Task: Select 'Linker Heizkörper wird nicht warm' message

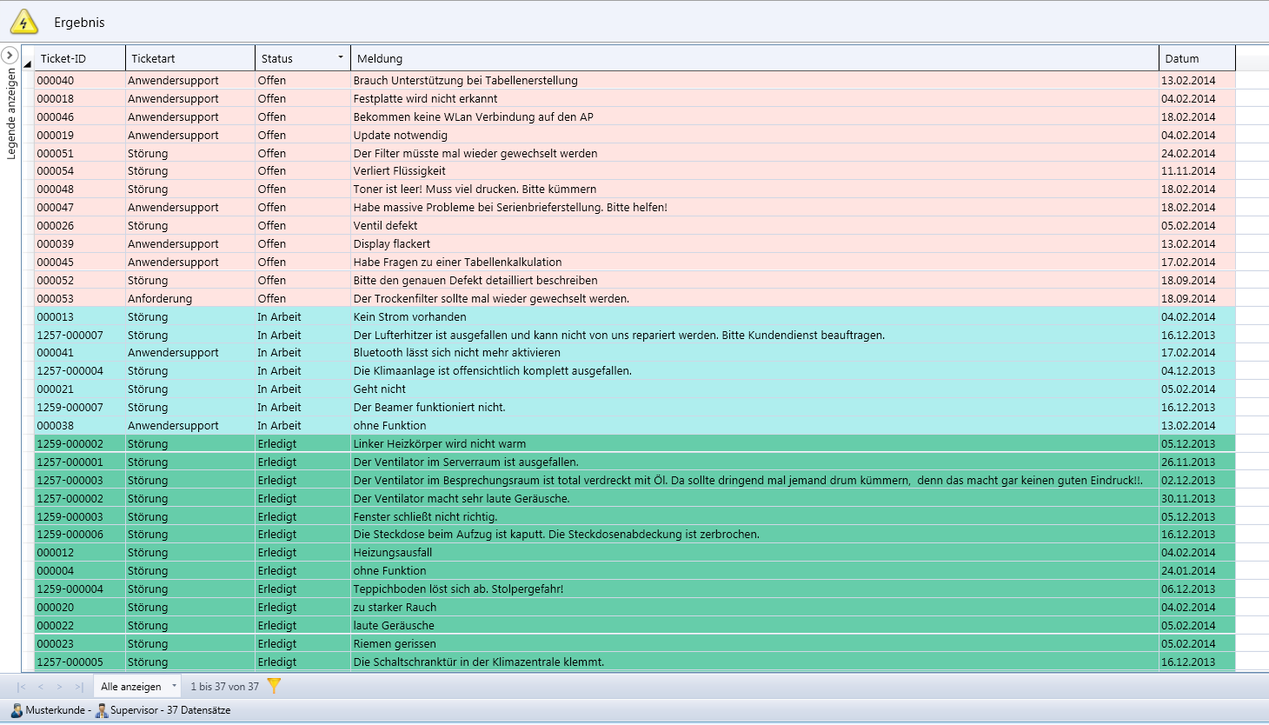Action: point(439,443)
